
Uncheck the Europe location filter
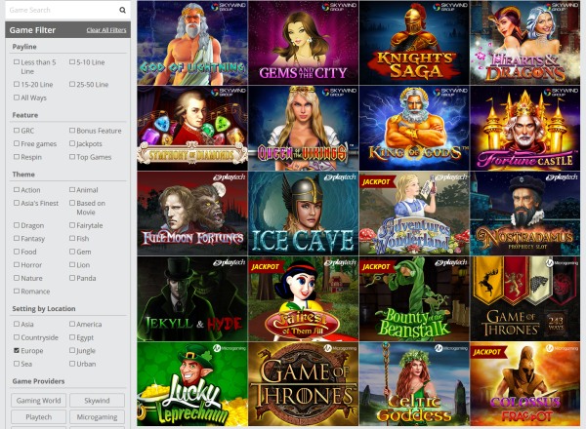coord(17,350)
